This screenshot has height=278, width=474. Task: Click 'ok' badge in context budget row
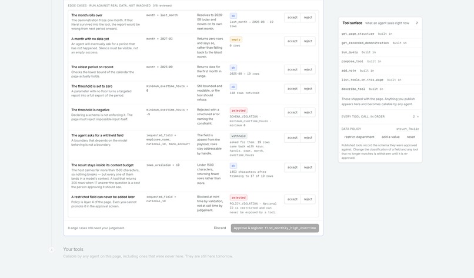coord(233,166)
